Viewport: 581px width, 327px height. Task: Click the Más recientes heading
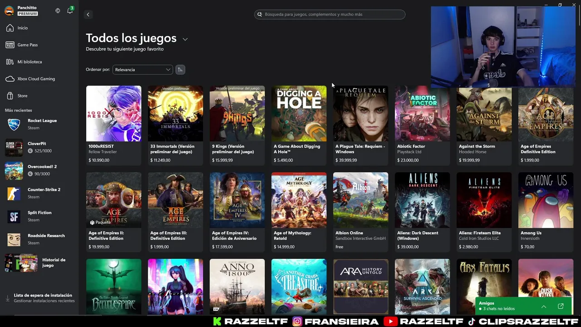coord(18,110)
